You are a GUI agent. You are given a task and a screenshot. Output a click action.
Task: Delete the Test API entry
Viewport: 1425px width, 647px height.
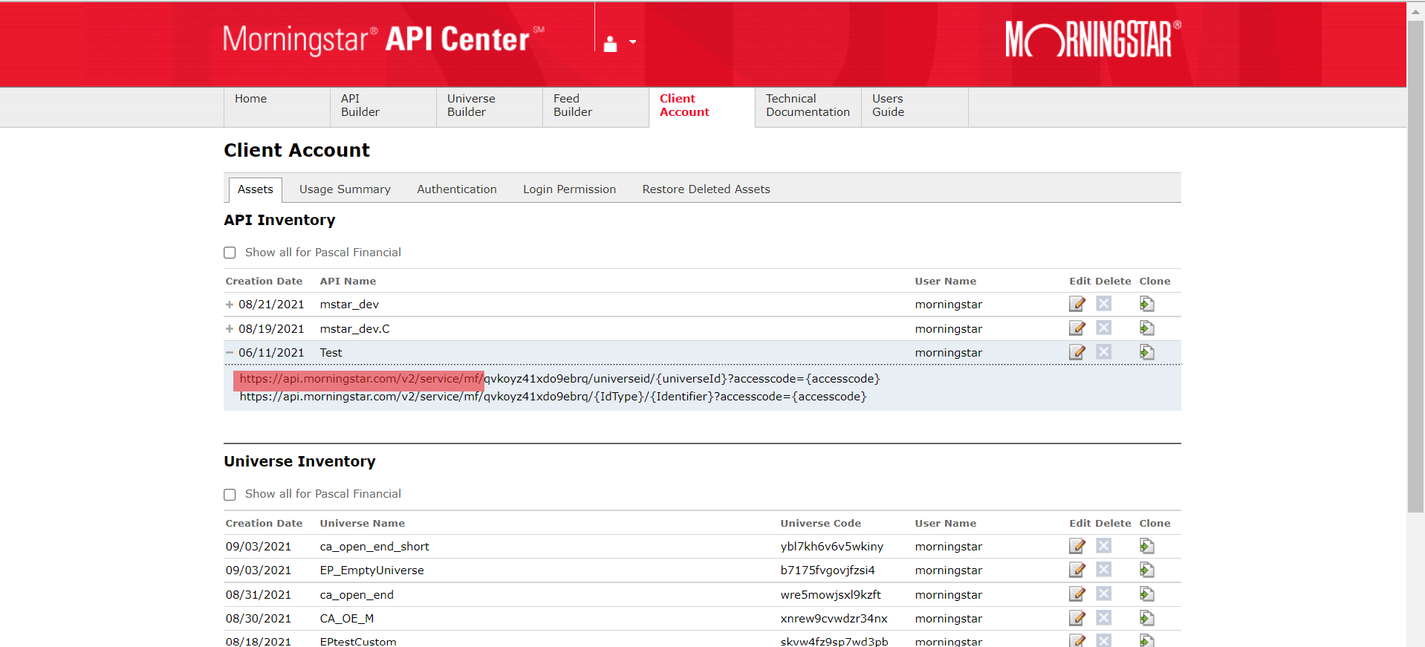click(x=1104, y=352)
